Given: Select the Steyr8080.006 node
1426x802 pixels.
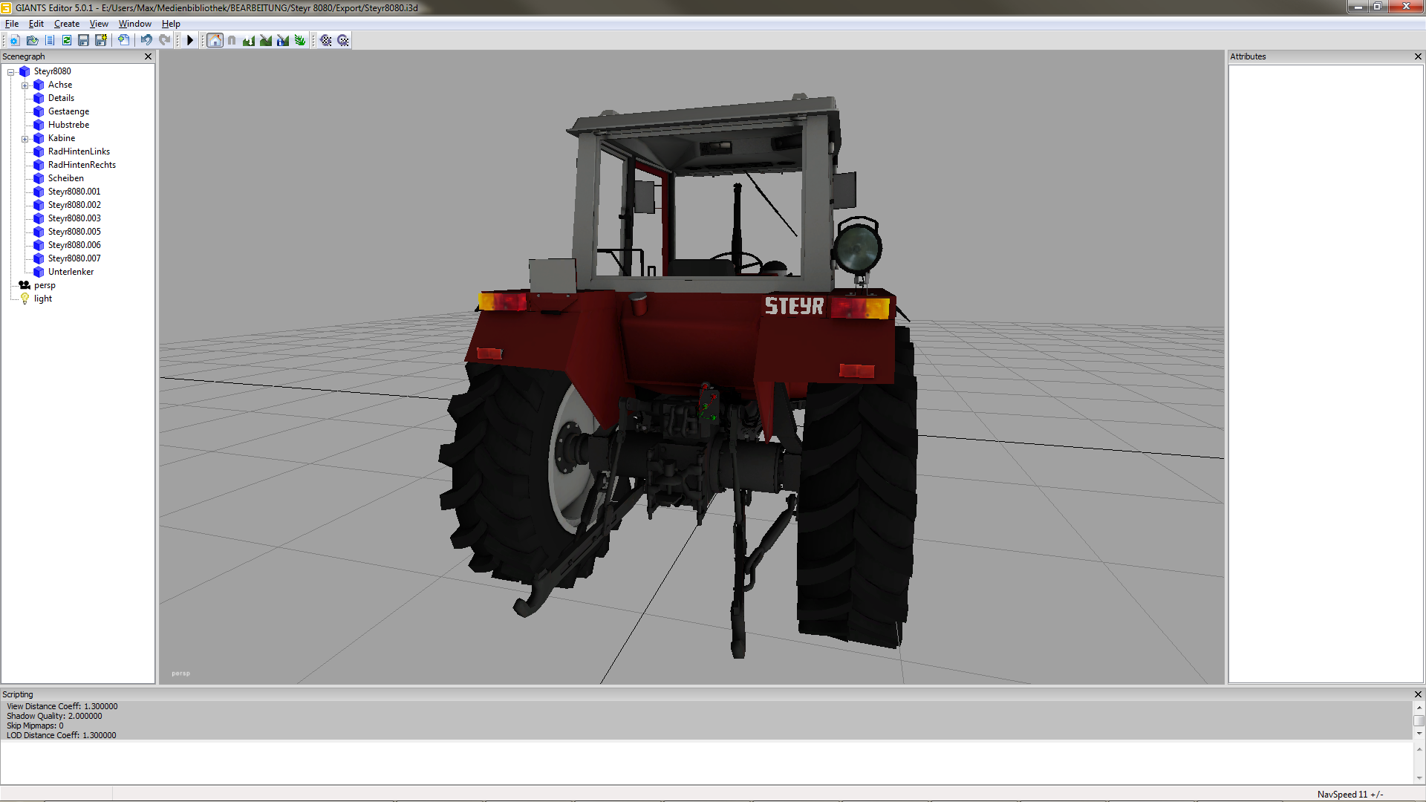Looking at the screenshot, I should coord(74,245).
